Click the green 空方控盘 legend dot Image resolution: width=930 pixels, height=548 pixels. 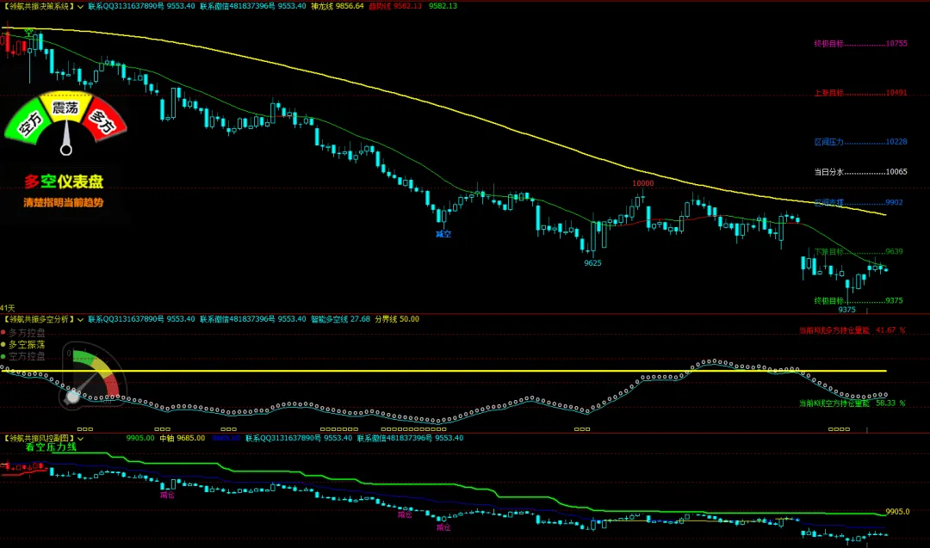(x=3, y=356)
